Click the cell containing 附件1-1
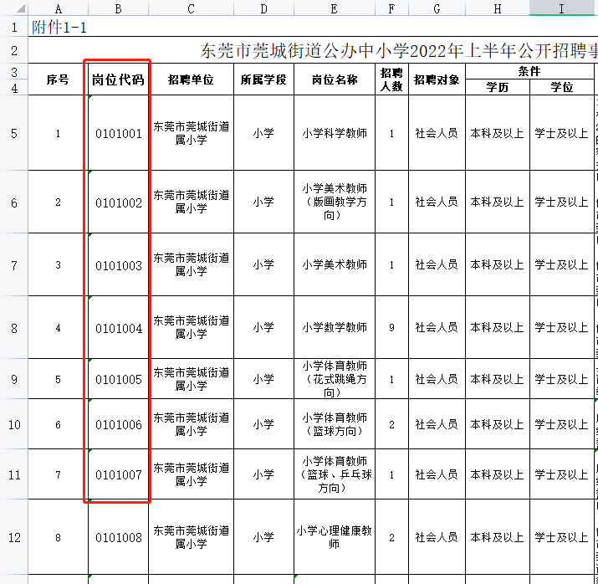The height and width of the screenshot is (584, 598). tap(59, 27)
